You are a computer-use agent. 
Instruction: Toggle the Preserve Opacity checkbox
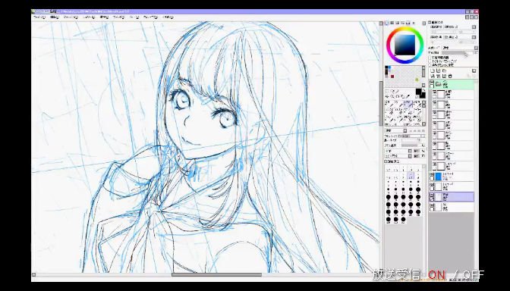[430, 58]
